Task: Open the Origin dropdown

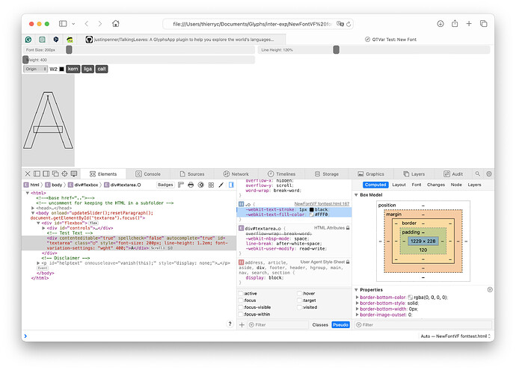Action: [36, 69]
